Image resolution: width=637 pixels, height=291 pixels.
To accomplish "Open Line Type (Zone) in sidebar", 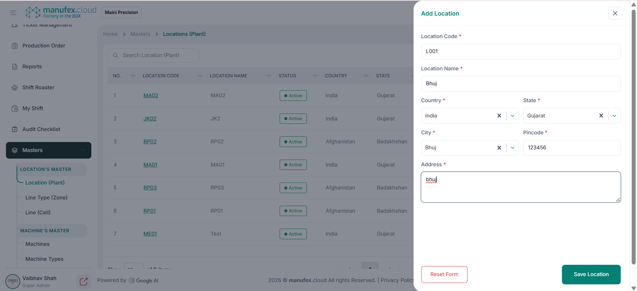I will pos(46,198).
